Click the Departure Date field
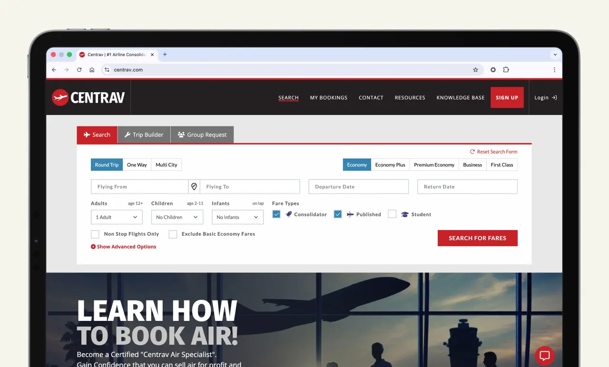The height and width of the screenshot is (367, 609). coord(358,186)
